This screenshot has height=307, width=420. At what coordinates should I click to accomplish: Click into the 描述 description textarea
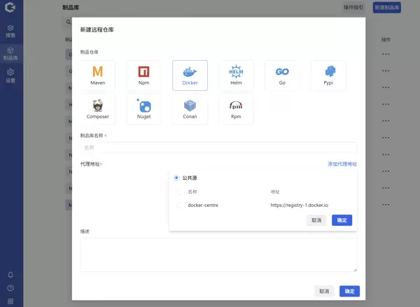(x=218, y=255)
